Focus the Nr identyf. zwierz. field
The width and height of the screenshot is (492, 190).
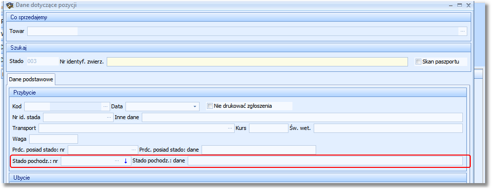pos(257,62)
